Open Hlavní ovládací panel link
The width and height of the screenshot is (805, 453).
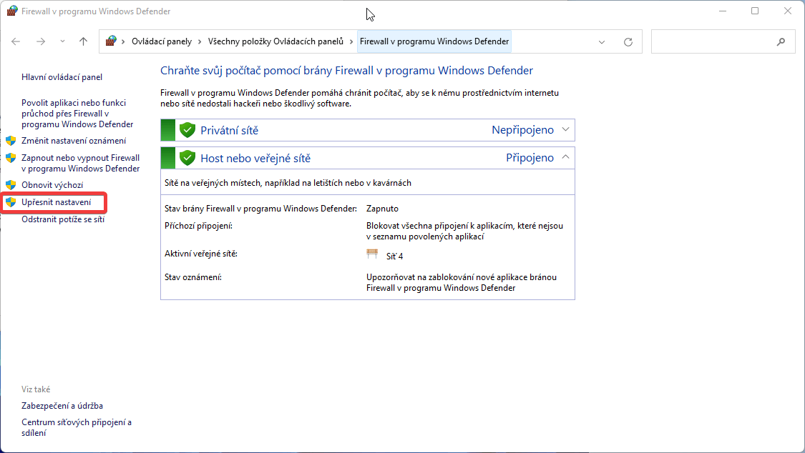click(x=62, y=77)
